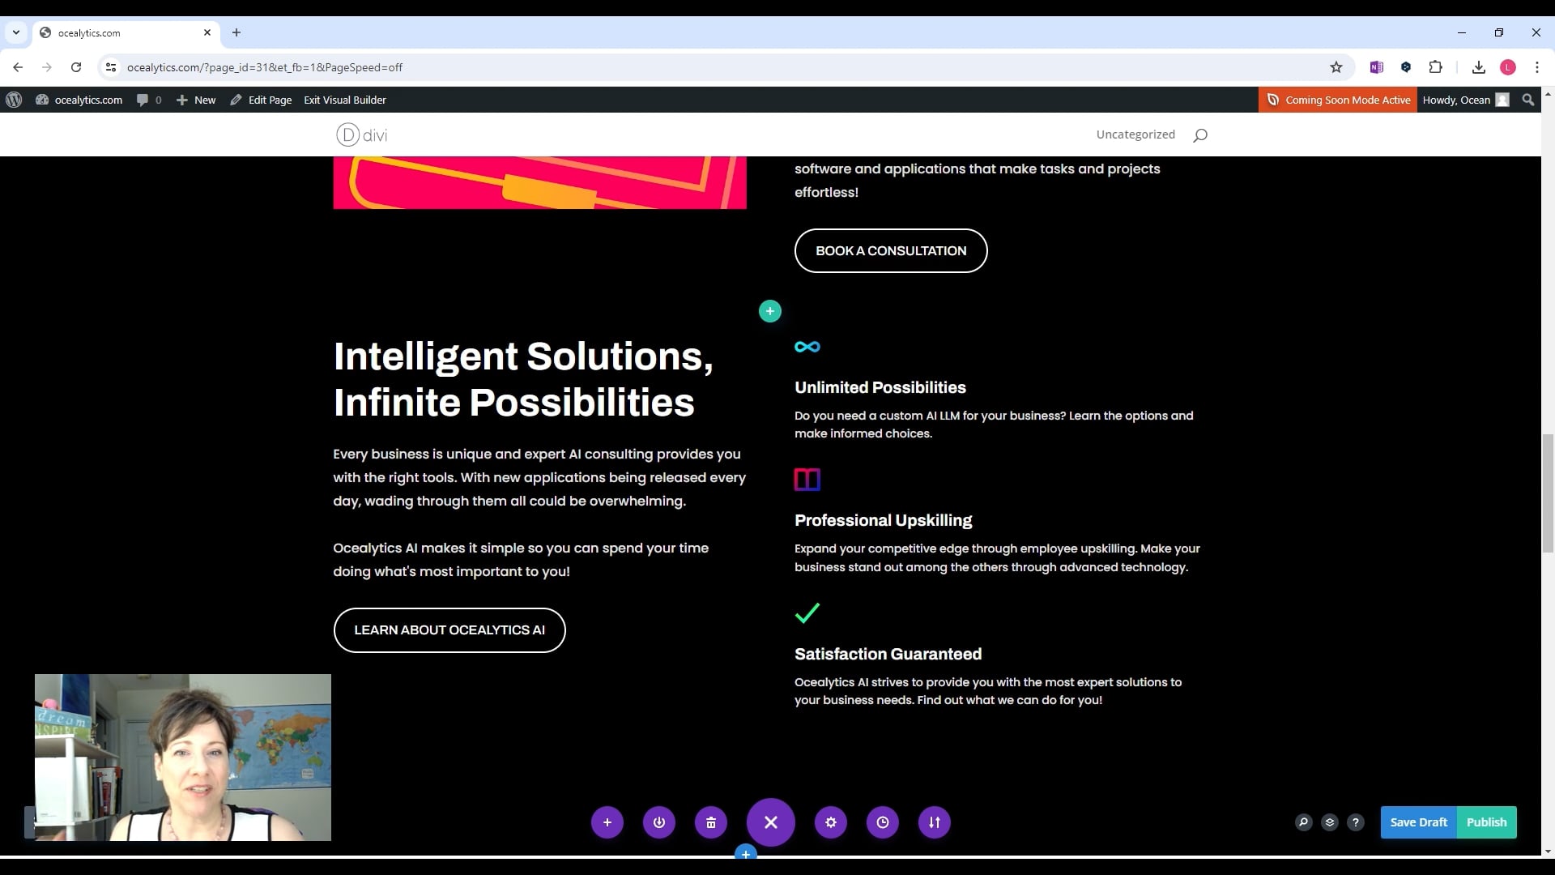Close the ocealytics.com tab
1555x875 pixels.
click(207, 32)
